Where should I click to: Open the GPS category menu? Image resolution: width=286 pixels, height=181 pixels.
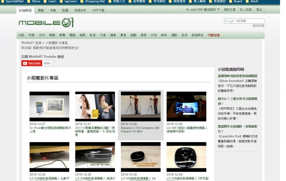tap(42, 35)
